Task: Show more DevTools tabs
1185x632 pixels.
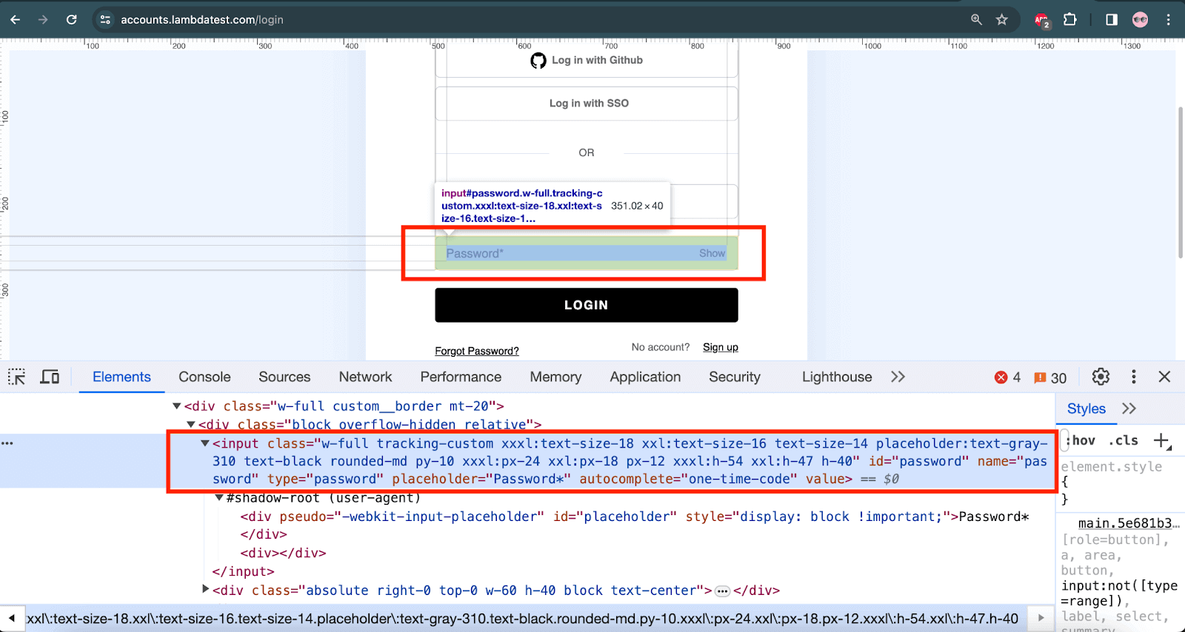Action: (x=898, y=377)
